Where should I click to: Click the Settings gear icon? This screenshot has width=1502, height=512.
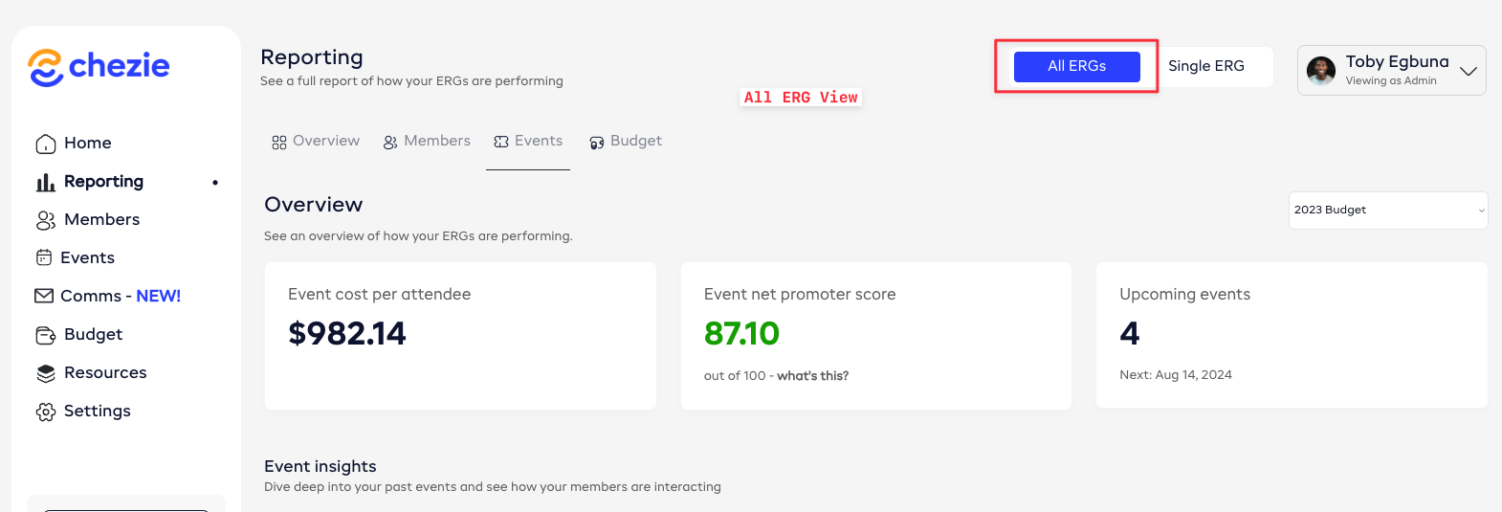(46, 412)
